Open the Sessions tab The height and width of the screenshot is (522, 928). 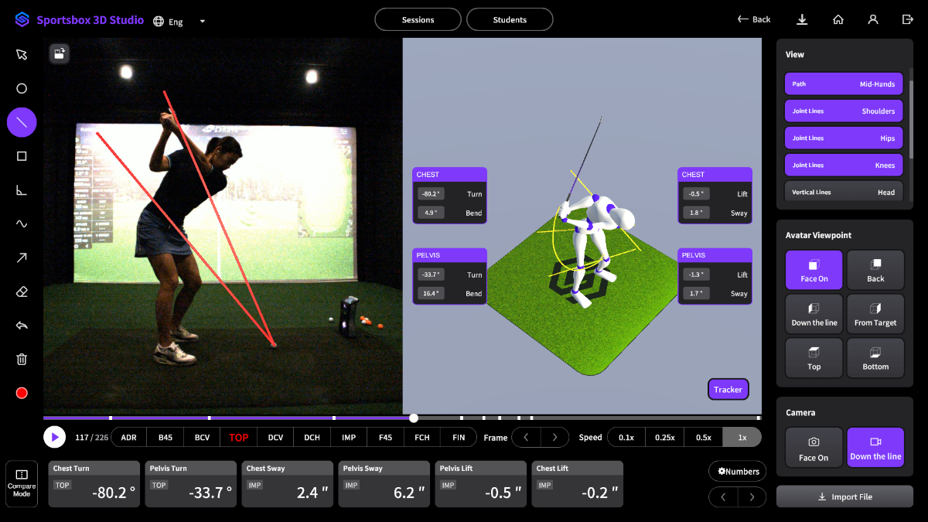[418, 19]
